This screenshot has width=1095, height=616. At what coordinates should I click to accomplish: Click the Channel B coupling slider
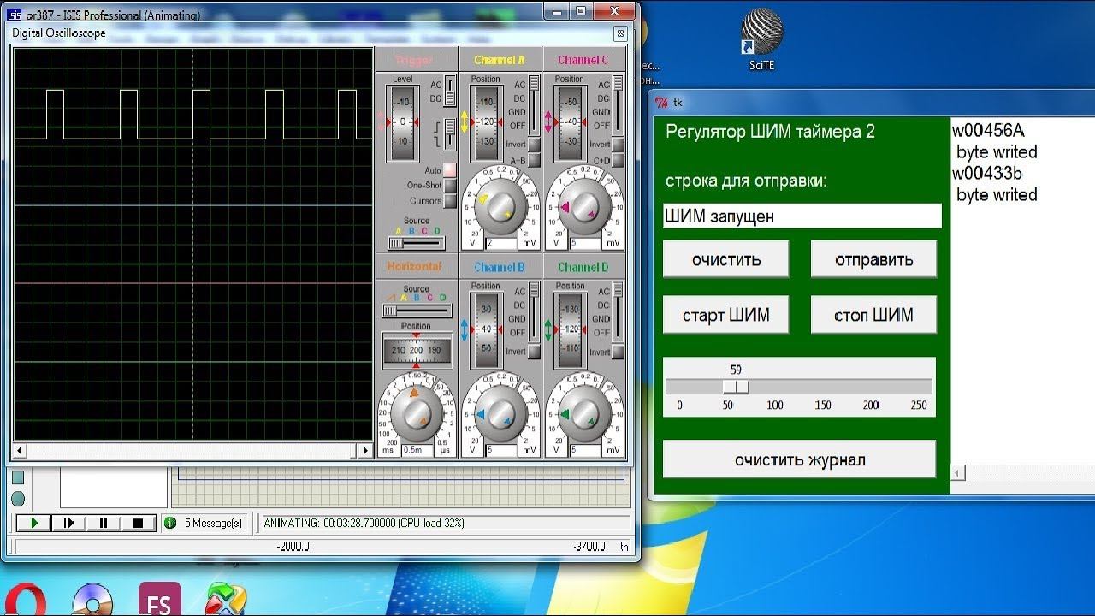pyautogui.click(x=535, y=311)
